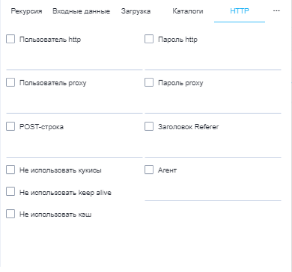Screen dimensions: 292x272
Task: Open the more tabs ellipsis icon
Action: pos(276,11)
